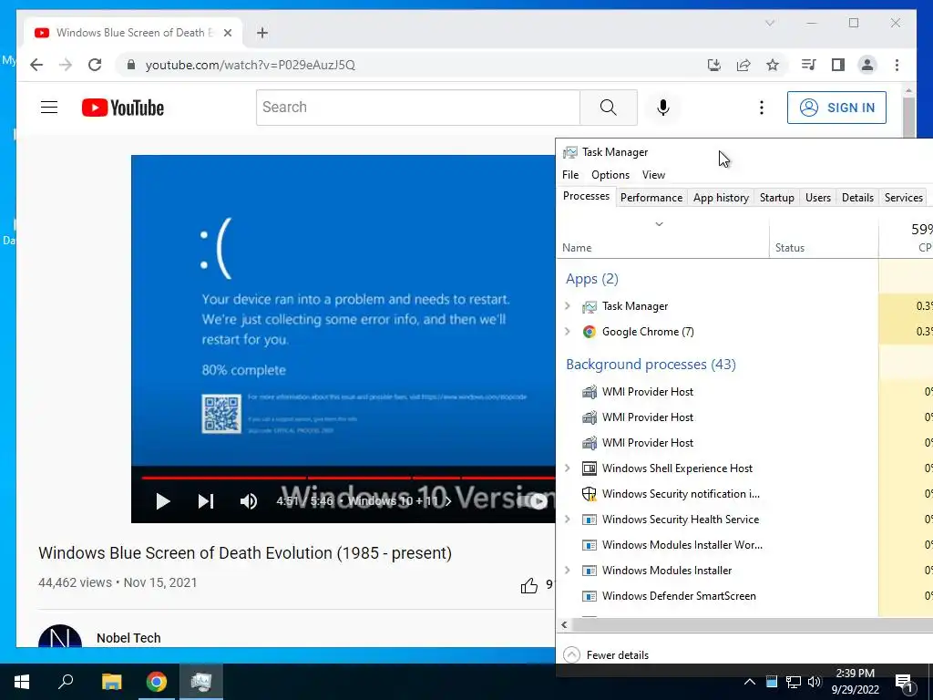The height and width of the screenshot is (700, 933).
Task: Mute the video volume
Action: coord(249,501)
